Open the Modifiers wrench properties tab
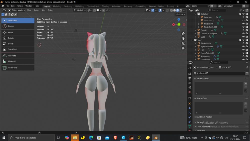 pyautogui.click(x=189, y=108)
